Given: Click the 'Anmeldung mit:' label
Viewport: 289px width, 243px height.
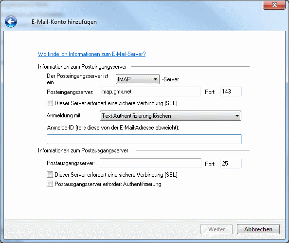Looking at the screenshot, I should tap(64, 115).
